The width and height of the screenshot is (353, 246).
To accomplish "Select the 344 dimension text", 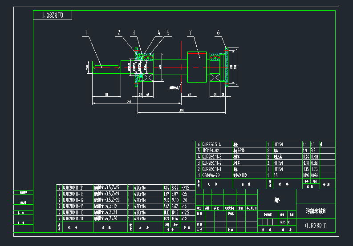I will [182, 111].
